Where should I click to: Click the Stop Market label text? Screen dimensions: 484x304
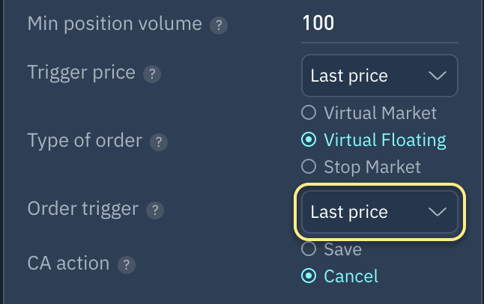click(372, 166)
